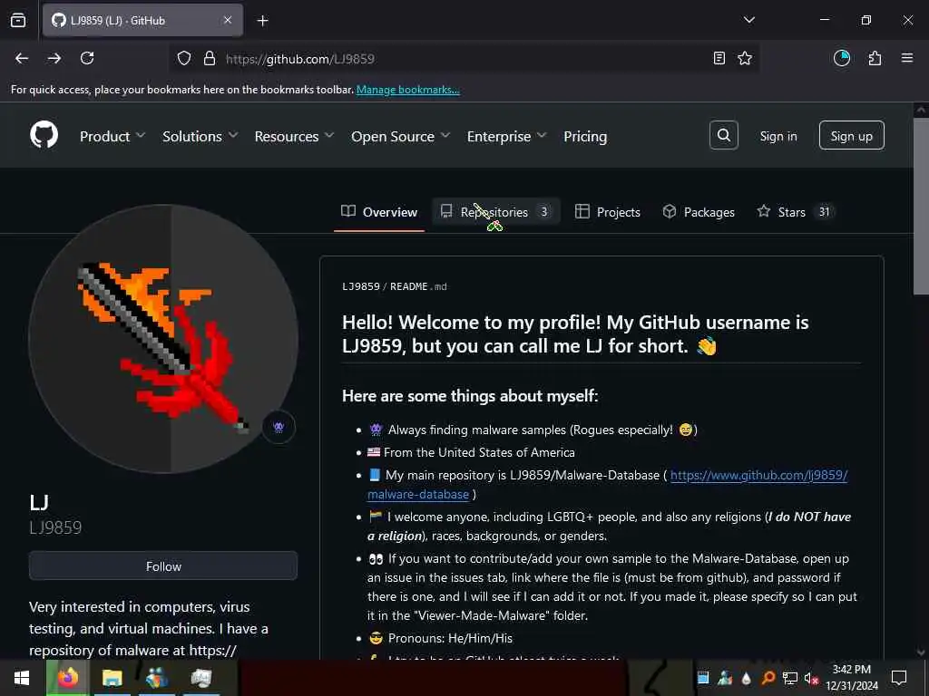Image resolution: width=929 pixels, height=696 pixels.
Task: Switch to the Repositories tab
Action: pyautogui.click(x=495, y=212)
